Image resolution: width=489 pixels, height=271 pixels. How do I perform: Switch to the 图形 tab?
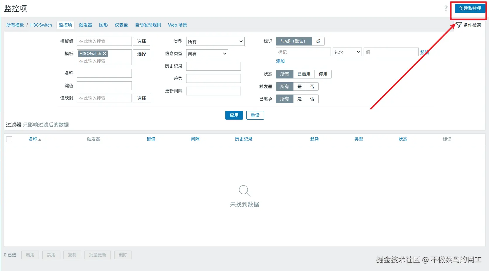pyautogui.click(x=103, y=25)
